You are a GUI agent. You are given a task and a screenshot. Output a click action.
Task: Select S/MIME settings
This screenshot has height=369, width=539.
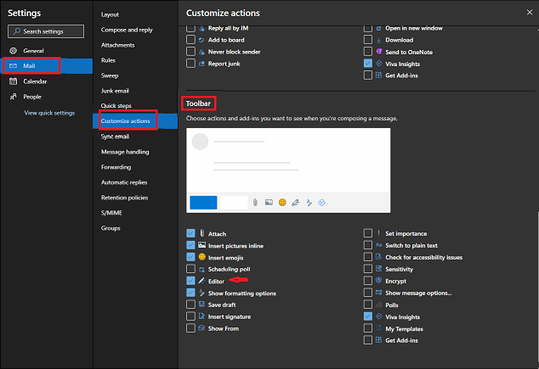coord(111,213)
